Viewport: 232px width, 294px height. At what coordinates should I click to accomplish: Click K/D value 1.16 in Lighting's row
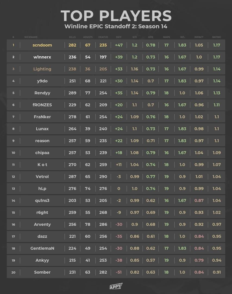pos(134,69)
